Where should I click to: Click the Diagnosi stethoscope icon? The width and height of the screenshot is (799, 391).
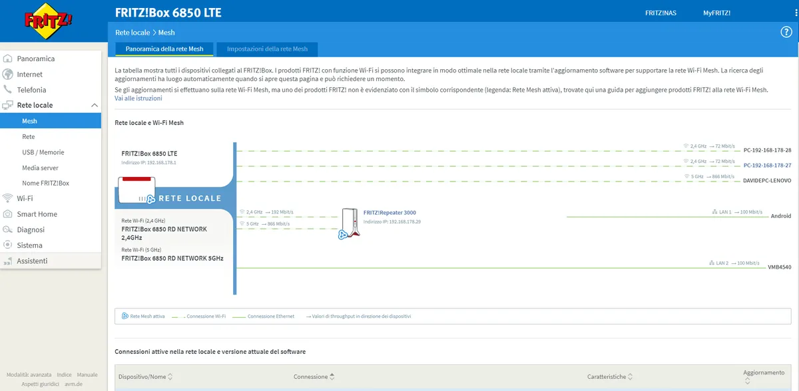pyautogui.click(x=8, y=229)
